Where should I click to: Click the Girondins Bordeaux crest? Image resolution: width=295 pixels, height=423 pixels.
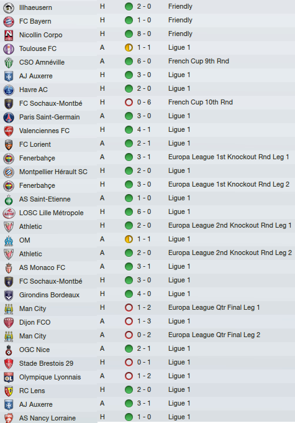[x=9, y=295]
